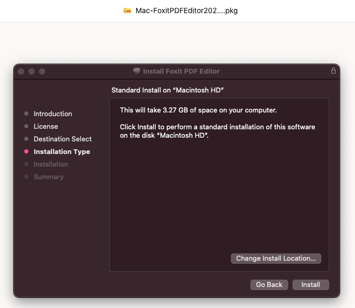Click the zoom window button
Screen dimensions: 355x308
coord(42,71)
